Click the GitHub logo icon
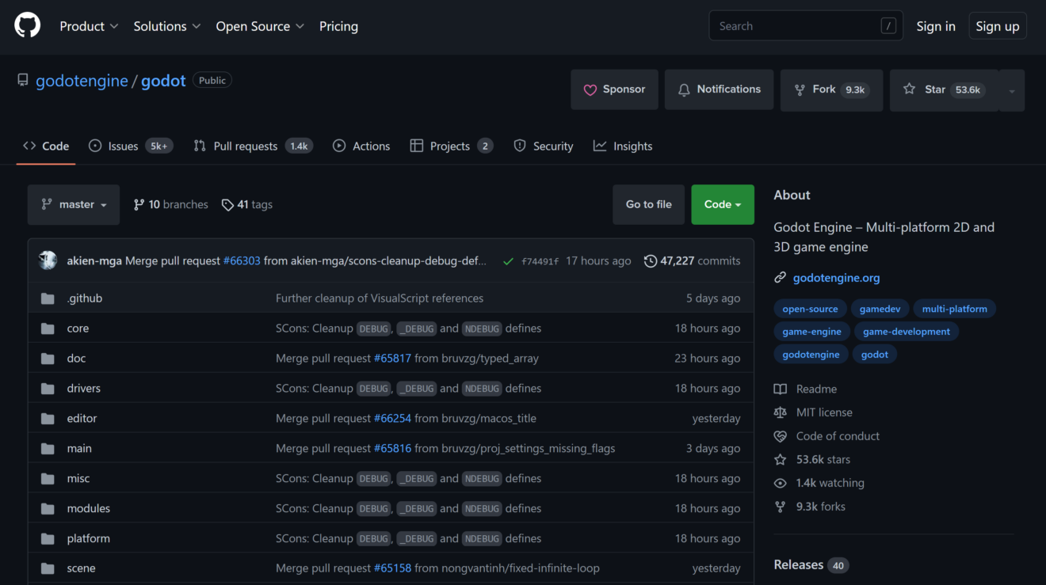Viewport: 1046px width, 585px height. [x=27, y=26]
